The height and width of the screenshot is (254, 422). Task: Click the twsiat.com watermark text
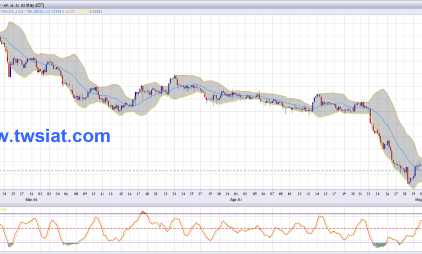55,136
